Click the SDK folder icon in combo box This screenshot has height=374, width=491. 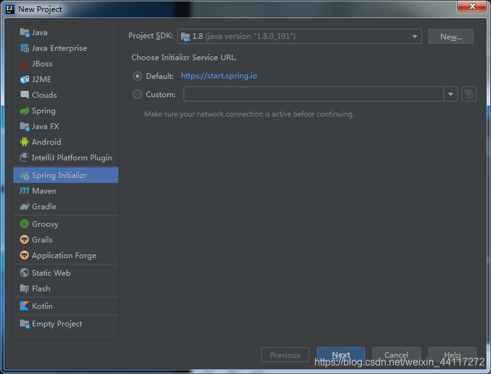[185, 36]
